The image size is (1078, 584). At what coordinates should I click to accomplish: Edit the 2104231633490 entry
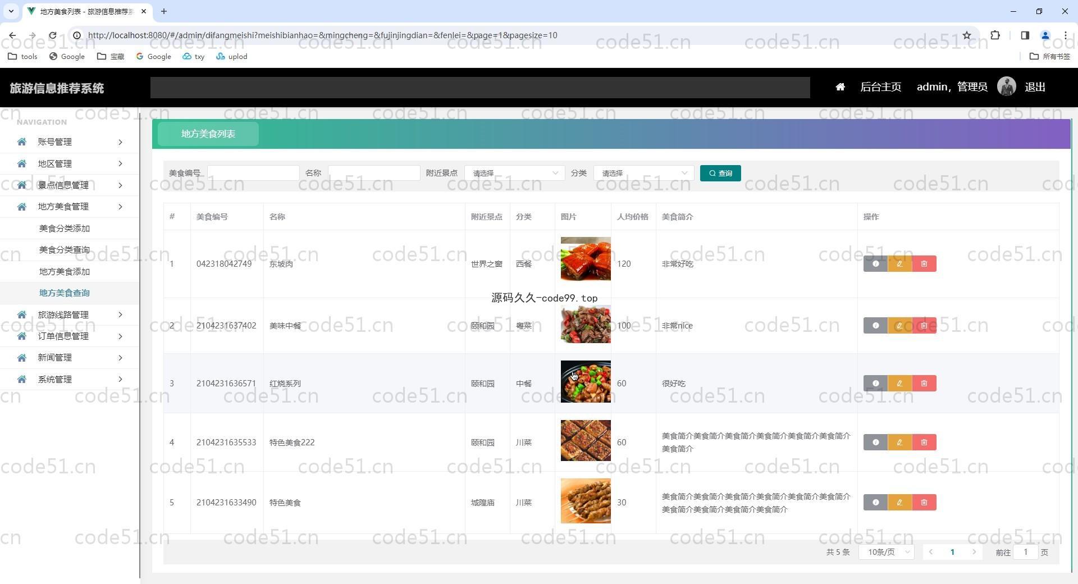tap(899, 503)
